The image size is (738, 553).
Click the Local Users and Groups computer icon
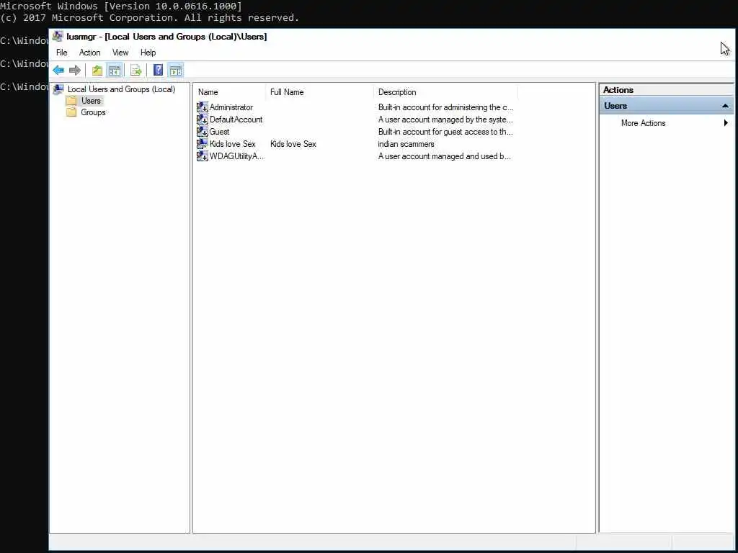tap(58, 89)
